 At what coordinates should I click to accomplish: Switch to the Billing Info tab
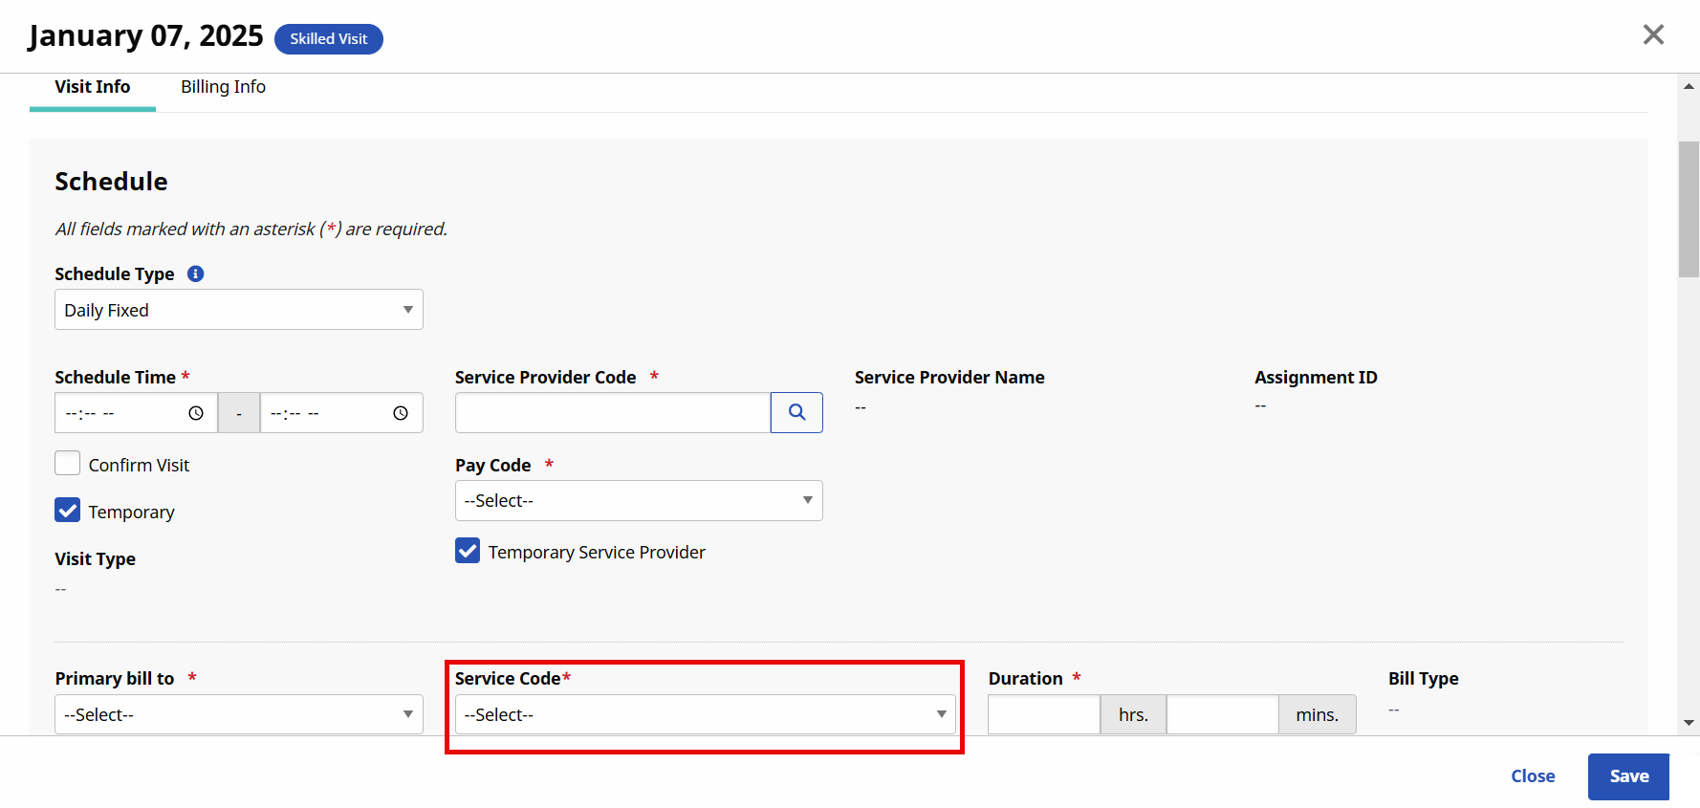223,87
